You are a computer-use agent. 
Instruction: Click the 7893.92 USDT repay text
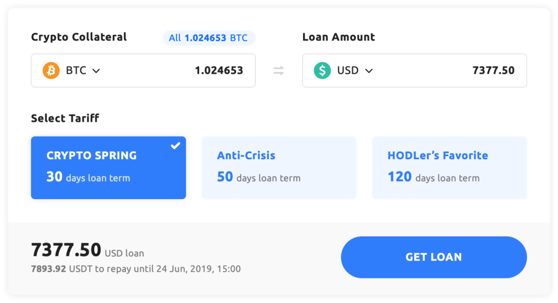(136, 269)
